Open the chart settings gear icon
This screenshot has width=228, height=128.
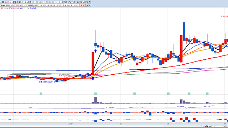tap(78, 2)
